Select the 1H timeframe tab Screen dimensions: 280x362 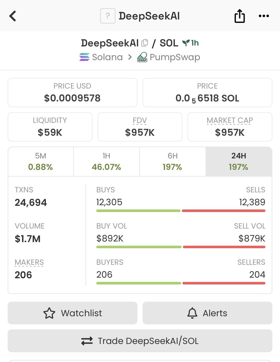coord(106,161)
